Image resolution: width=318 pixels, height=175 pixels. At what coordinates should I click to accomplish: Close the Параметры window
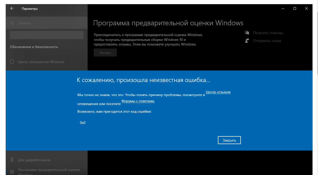tap(307, 8)
